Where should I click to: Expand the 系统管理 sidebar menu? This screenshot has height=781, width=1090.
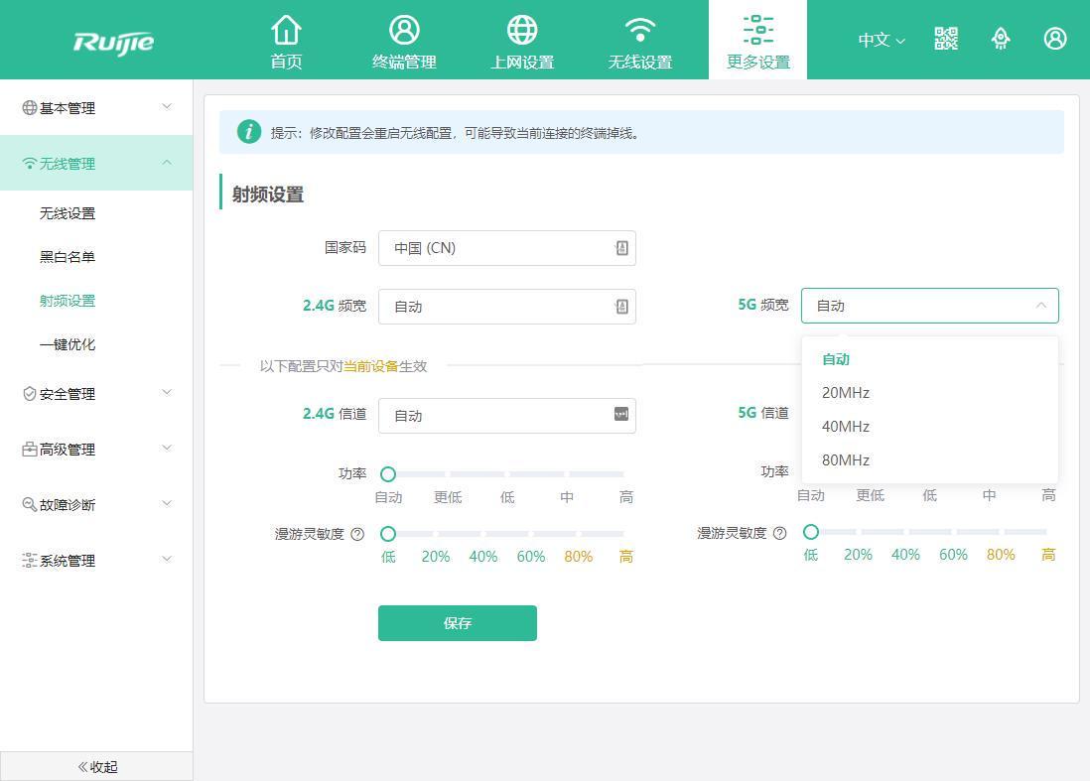[96, 561]
